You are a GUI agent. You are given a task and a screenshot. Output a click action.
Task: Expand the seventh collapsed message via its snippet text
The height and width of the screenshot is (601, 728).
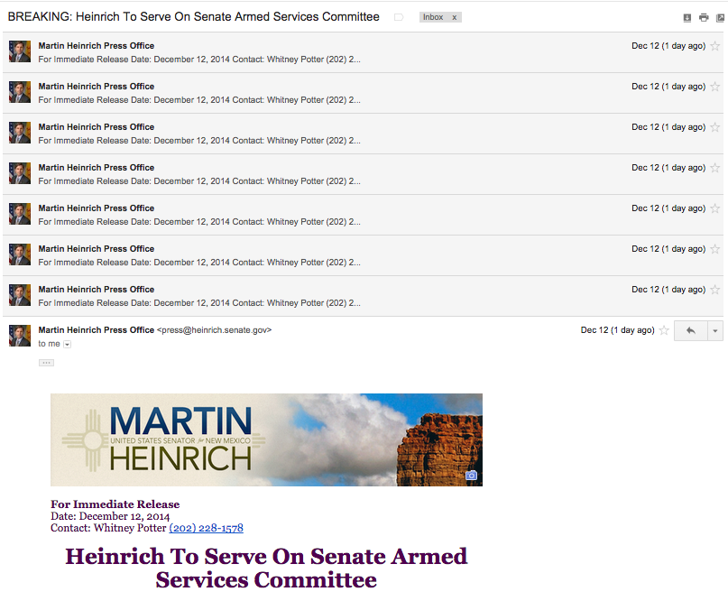point(199,303)
